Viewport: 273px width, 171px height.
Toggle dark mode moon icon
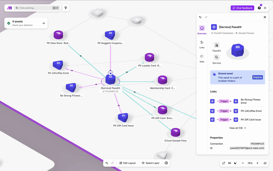point(235,163)
